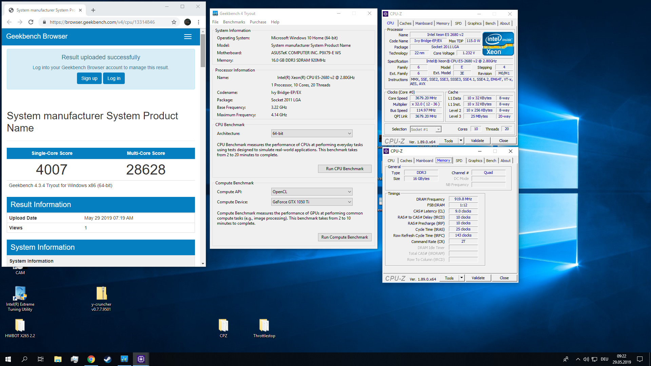
Task: Click the Sign up button
Action: (x=89, y=78)
